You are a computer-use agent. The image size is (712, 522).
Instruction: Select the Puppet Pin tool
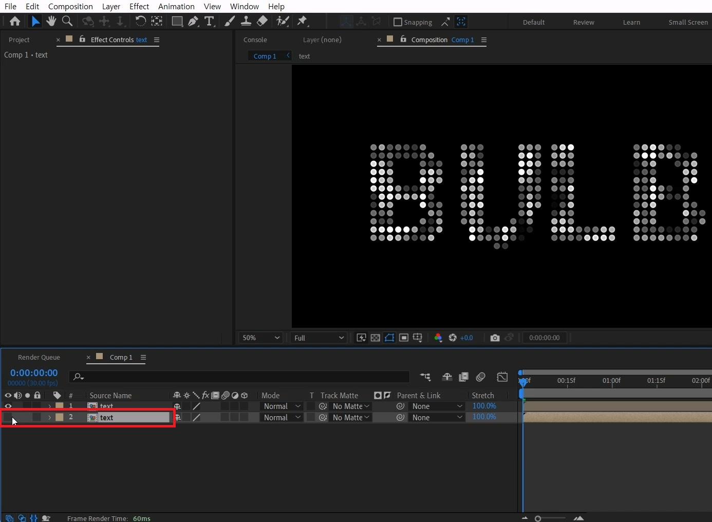pyautogui.click(x=302, y=21)
